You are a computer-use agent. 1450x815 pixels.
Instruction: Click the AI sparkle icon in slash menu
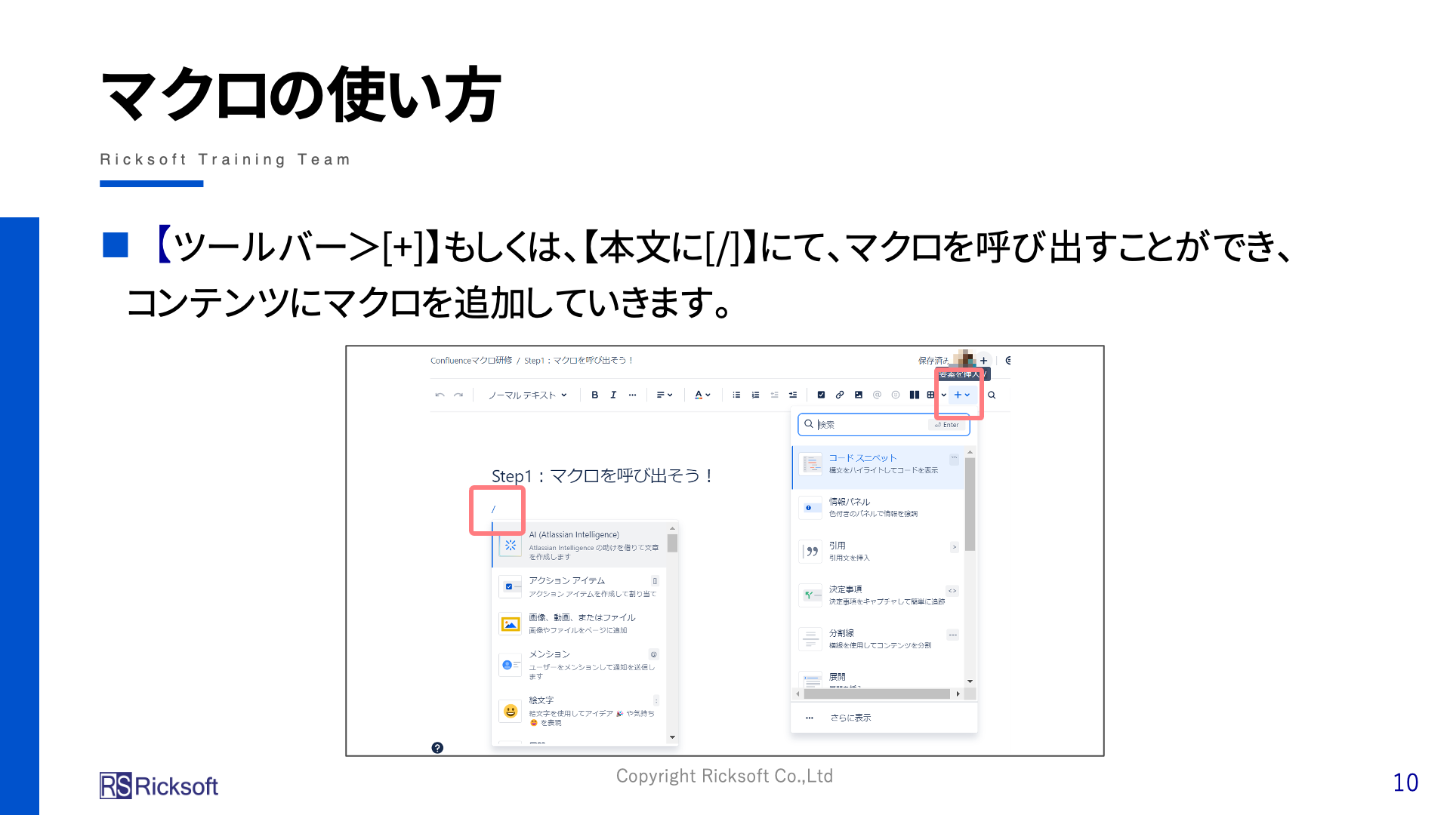(x=511, y=545)
